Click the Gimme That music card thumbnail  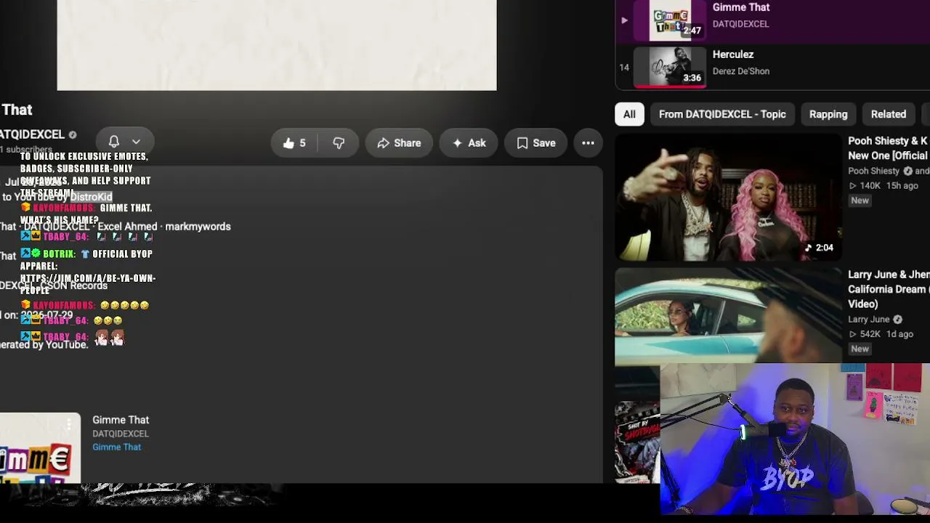(40, 447)
